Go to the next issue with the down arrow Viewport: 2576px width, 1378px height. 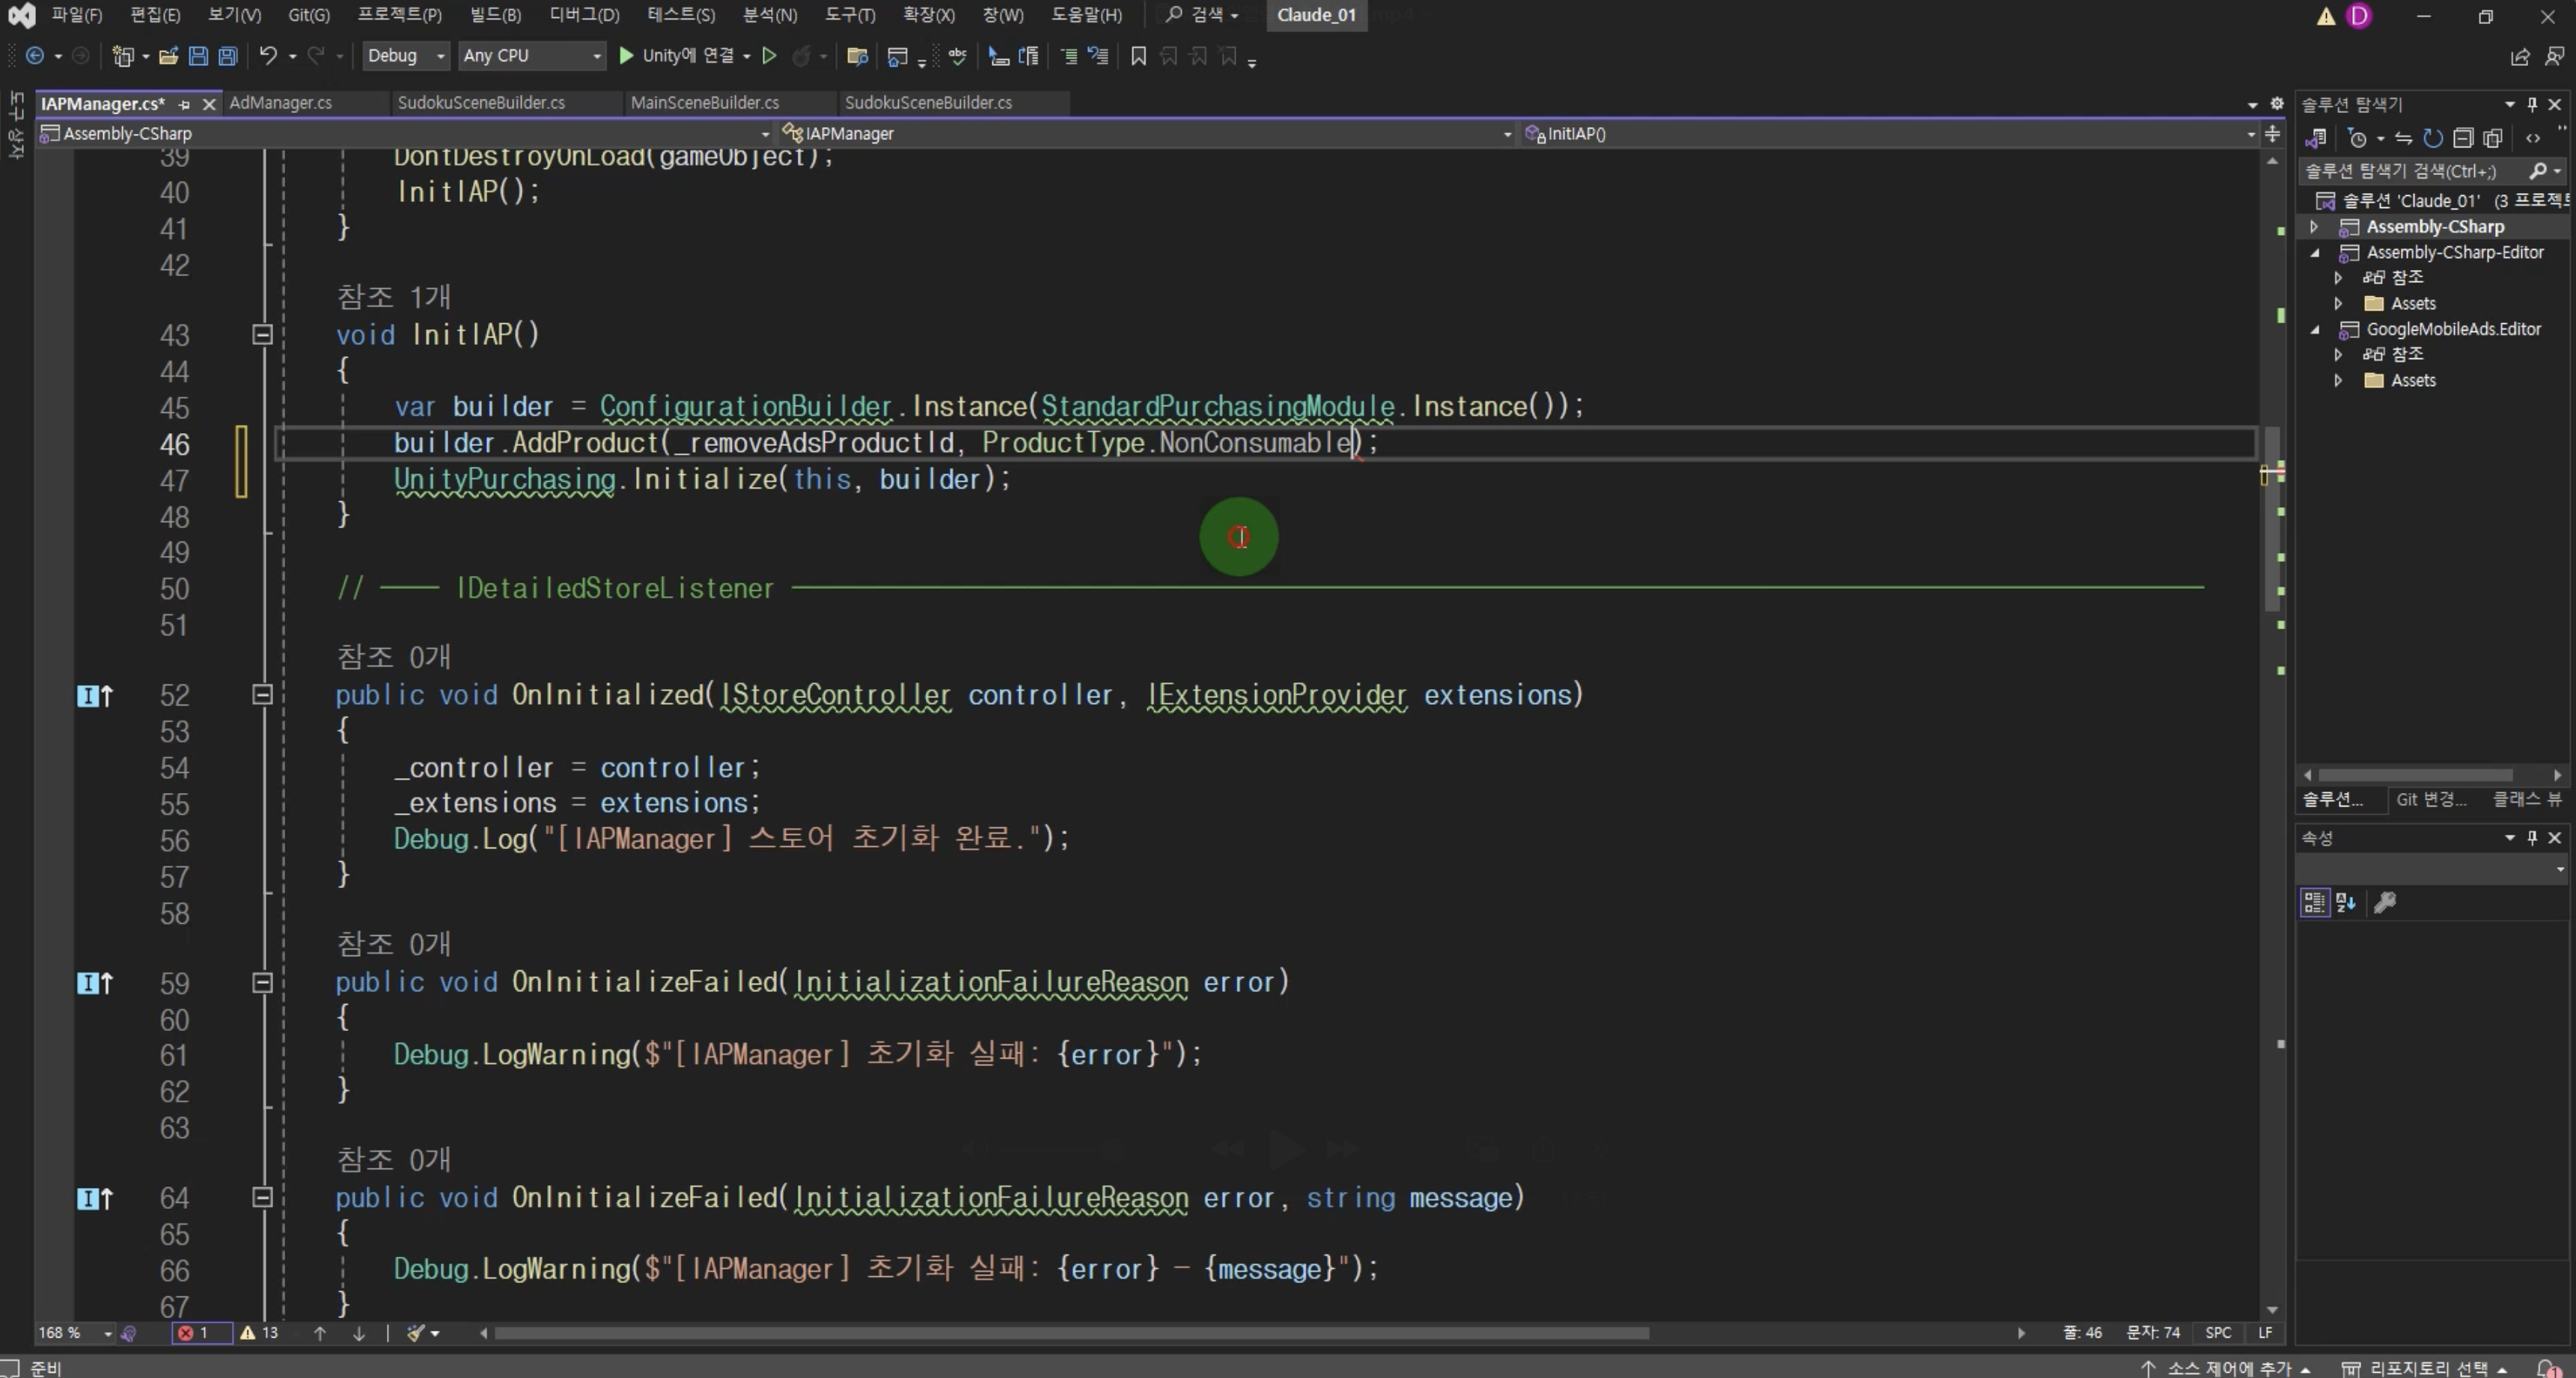(x=359, y=1332)
